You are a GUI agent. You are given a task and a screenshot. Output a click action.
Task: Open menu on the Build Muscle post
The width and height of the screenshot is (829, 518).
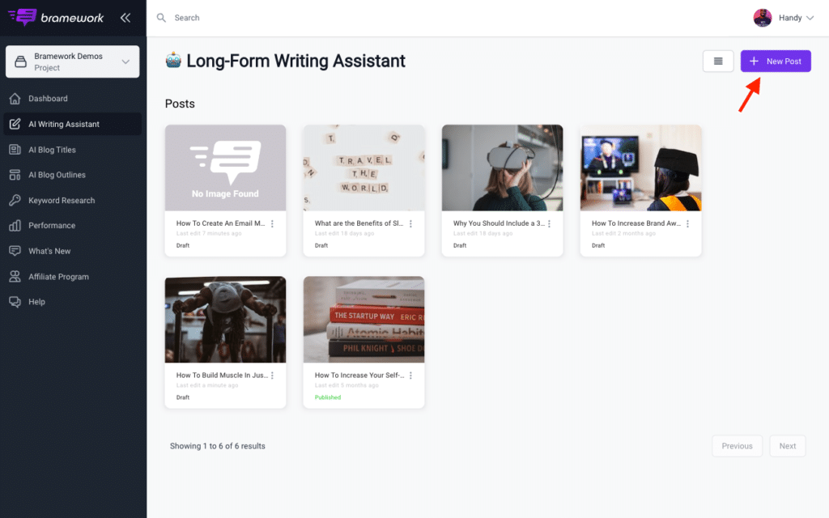pos(272,375)
